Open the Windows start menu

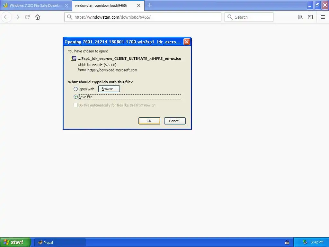[x=15, y=242]
